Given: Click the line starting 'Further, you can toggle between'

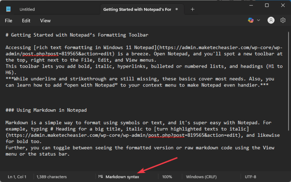Looking at the screenshot, I should coord(140,148).
